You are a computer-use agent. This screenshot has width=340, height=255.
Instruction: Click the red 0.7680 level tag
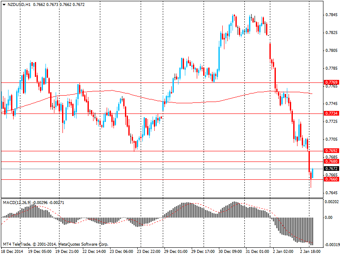331,161
